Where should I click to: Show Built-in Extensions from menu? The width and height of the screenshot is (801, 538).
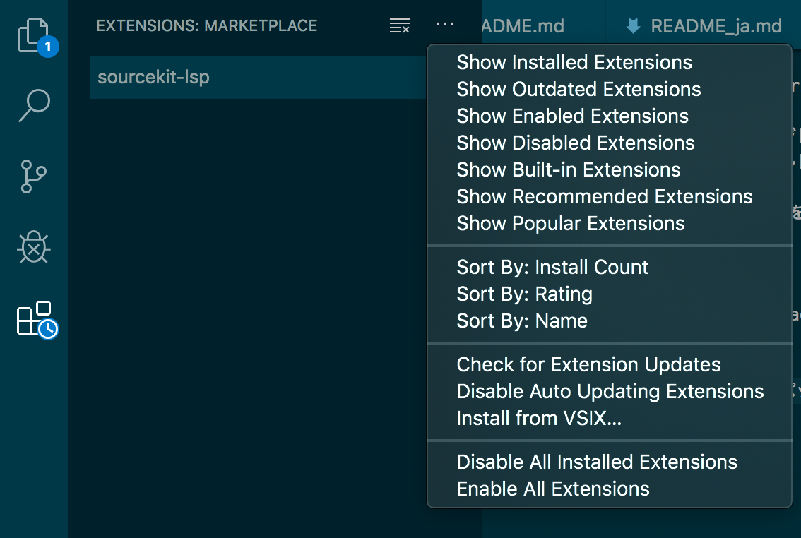569,169
